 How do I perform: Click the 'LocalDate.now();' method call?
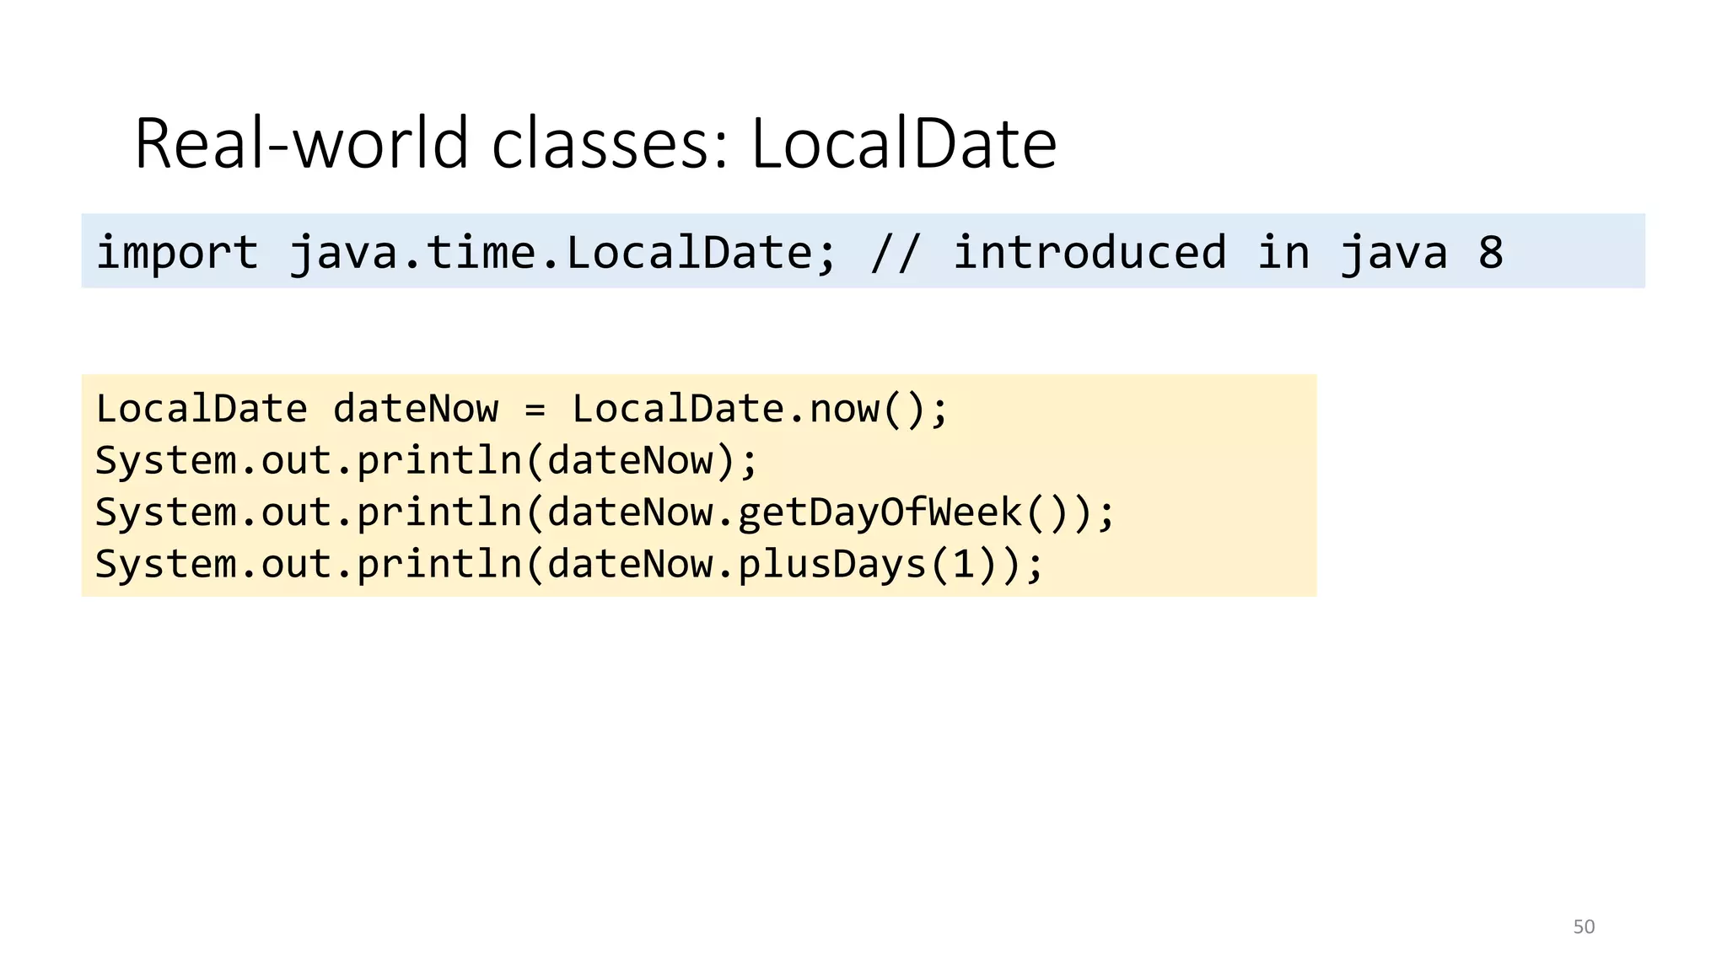pos(760,410)
